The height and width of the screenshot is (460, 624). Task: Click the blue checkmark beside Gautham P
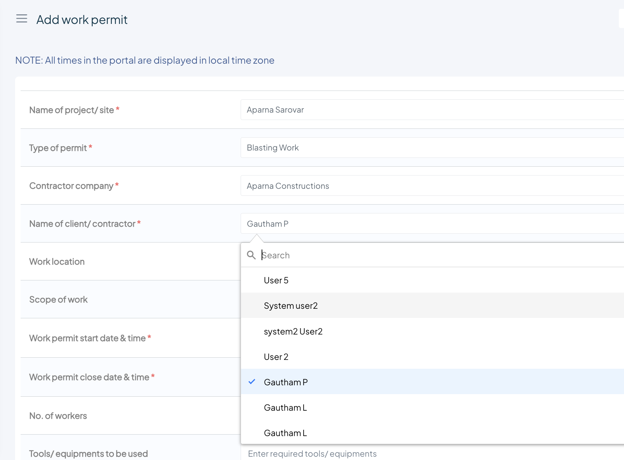pos(252,382)
